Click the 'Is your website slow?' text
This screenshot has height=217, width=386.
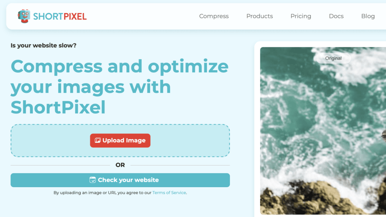pyautogui.click(x=44, y=46)
